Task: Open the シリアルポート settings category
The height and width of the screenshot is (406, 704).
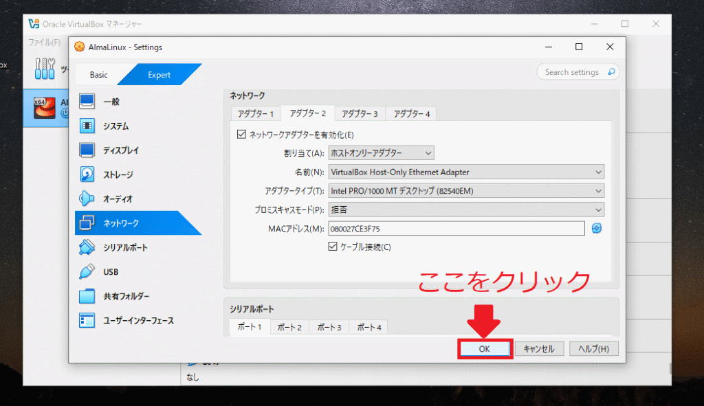Action: [x=137, y=247]
